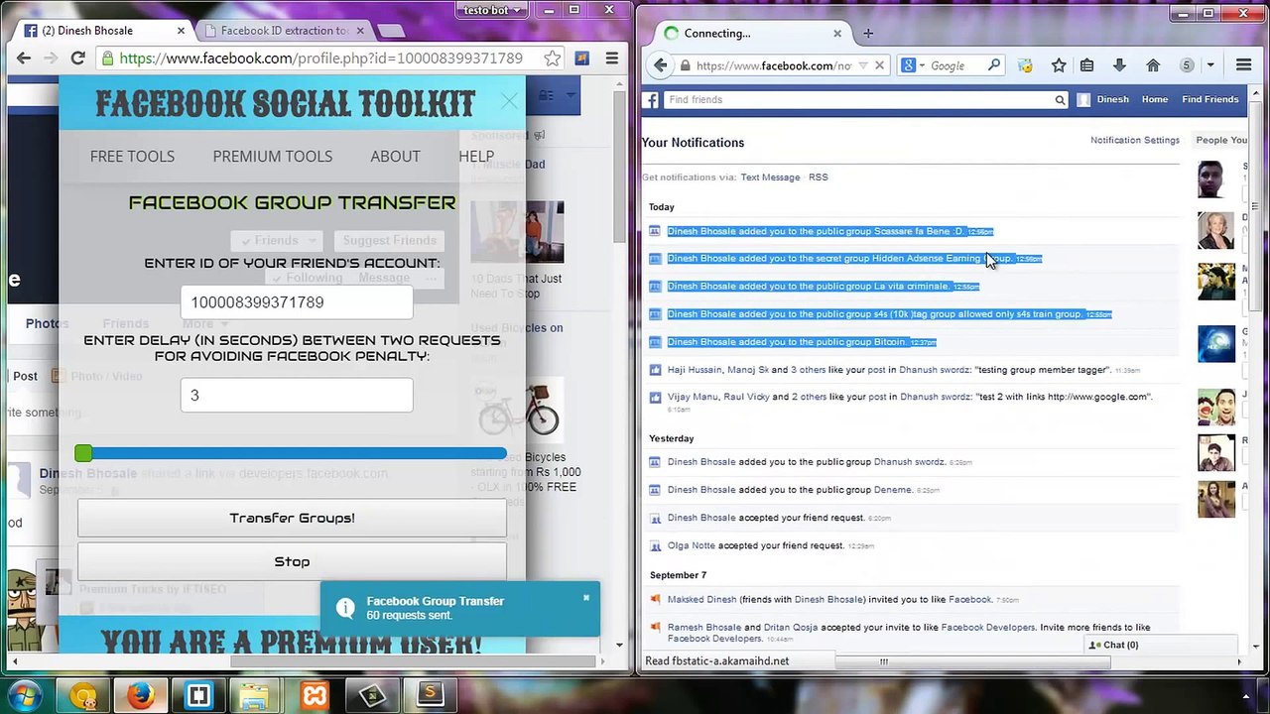Close the Facebook Social Toolkit overlay
Screen dimensions: 1270x714
point(509,101)
